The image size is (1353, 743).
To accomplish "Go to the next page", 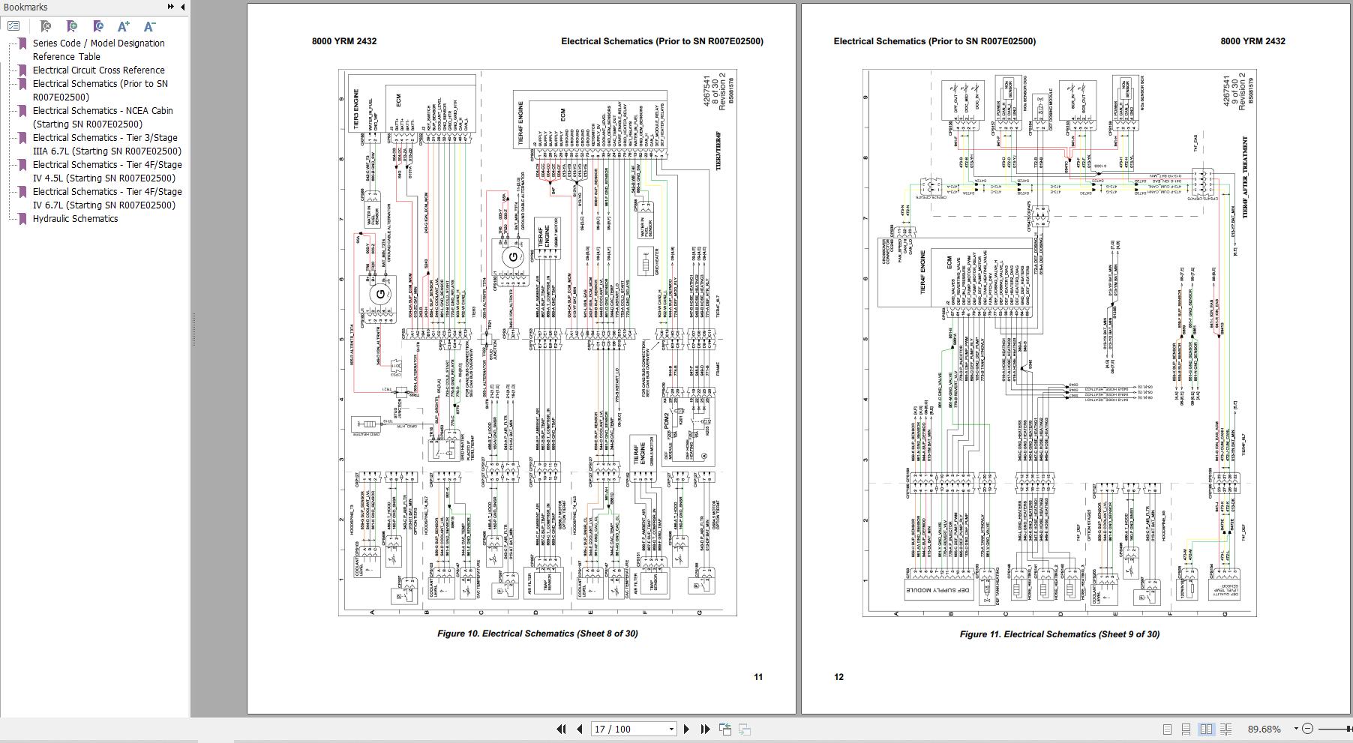I will (686, 729).
